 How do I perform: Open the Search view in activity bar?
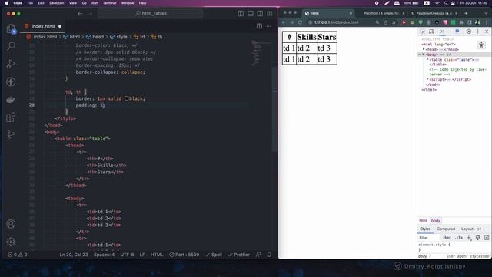(11, 46)
